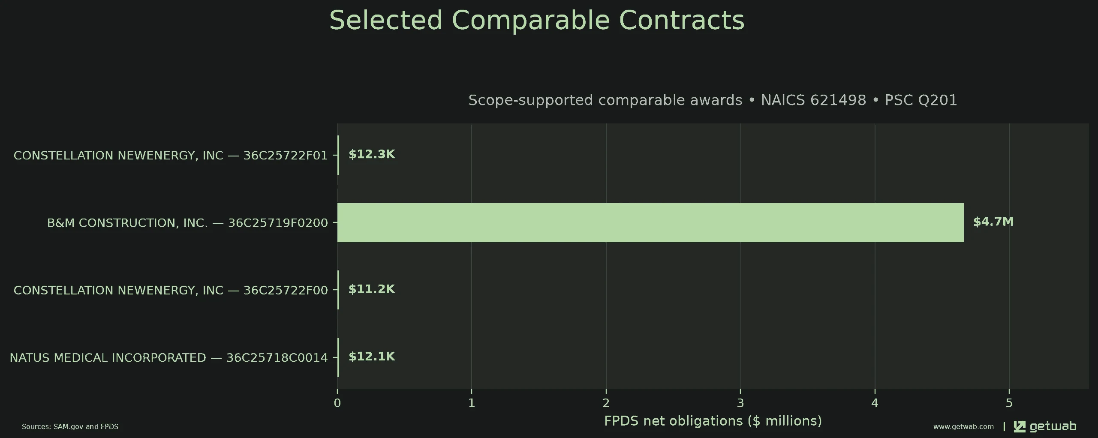Click the getwab logo icon
Image resolution: width=1098 pixels, height=438 pixels.
pyautogui.click(x=1020, y=426)
